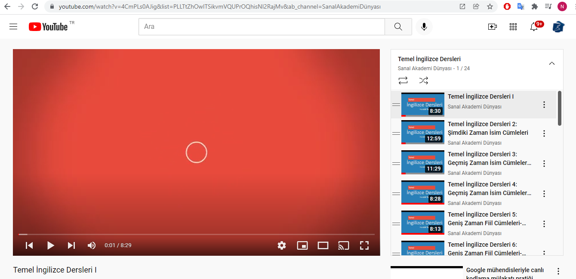Open the hamburger guide menu
576x279 pixels.
[13, 27]
